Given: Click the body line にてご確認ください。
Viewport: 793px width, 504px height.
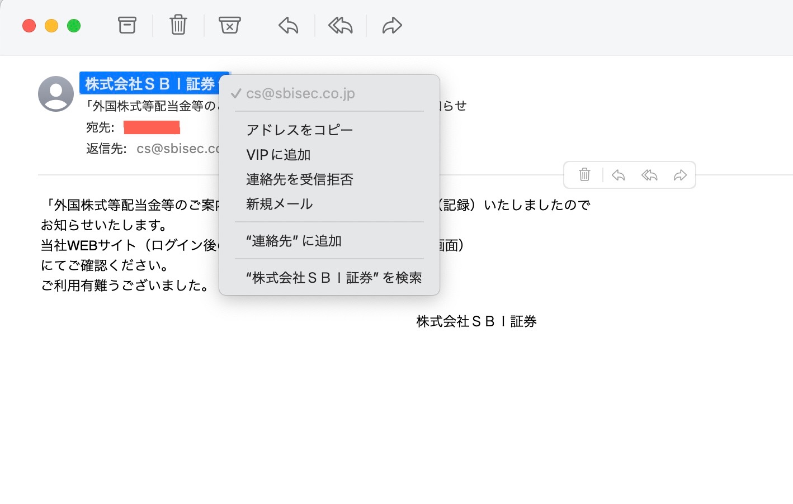Looking at the screenshot, I should pos(105,265).
